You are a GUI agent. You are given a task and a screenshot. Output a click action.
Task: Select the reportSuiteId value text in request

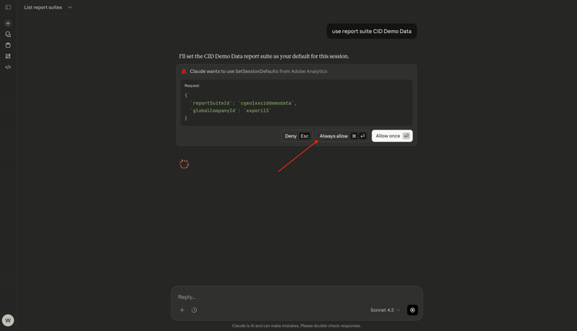(267, 103)
